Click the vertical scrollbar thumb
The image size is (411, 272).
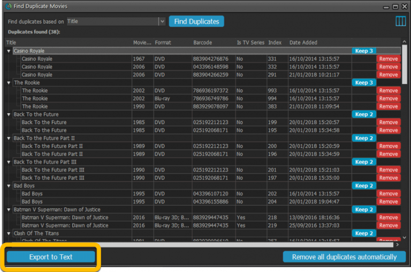point(405,65)
